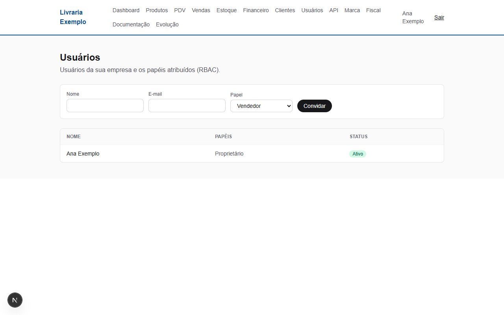This screenshot has height=315, width=504.
Task: Open the API section
Action: (x=334, y=10)
